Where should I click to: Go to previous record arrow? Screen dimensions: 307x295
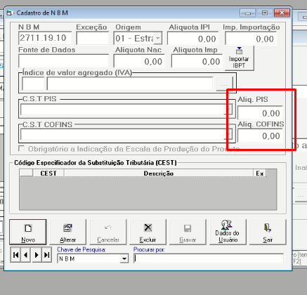point(26,255)
